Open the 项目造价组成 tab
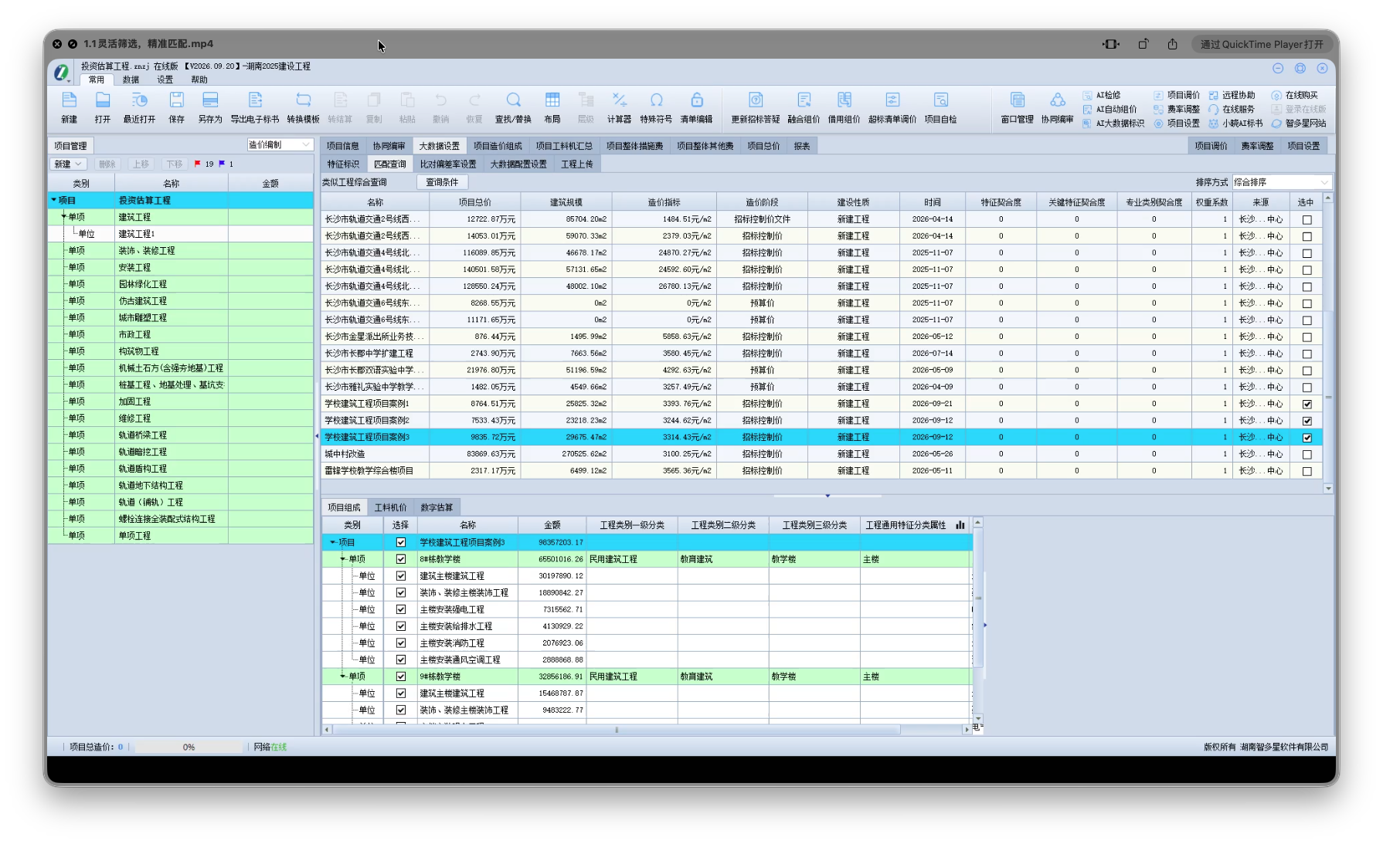The height and width of the screenshot is (844, 1383). tap(498, 146)
